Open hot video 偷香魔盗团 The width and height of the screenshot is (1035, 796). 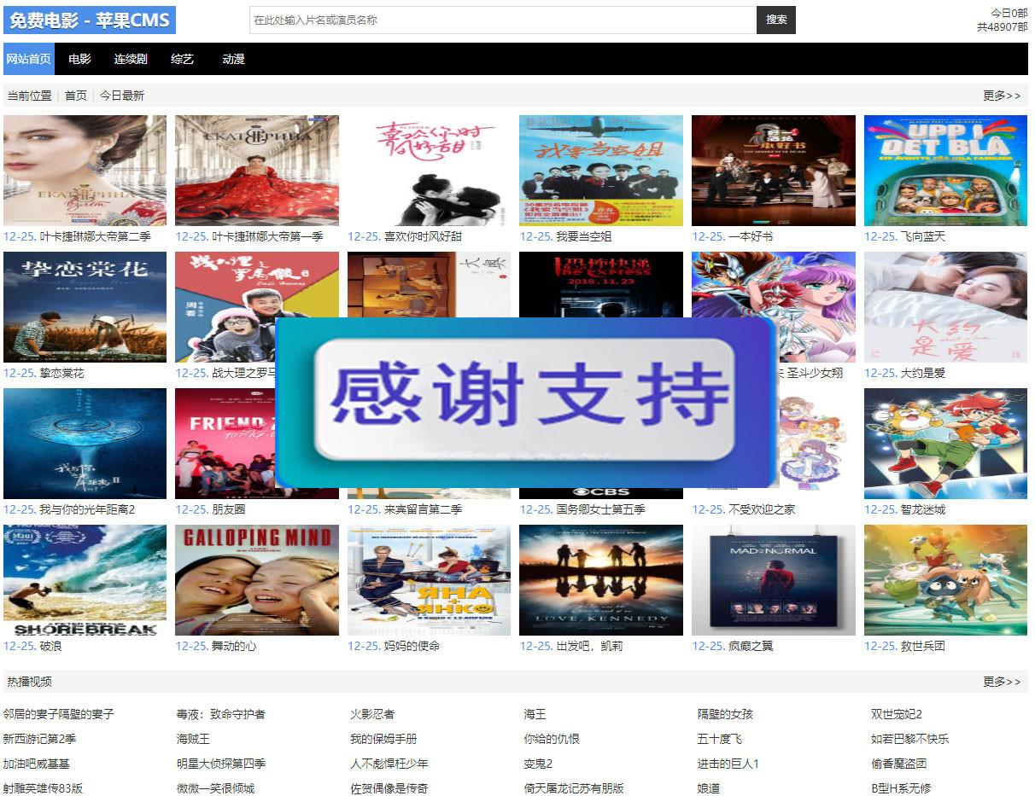point(899,764)
